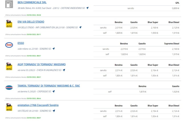Viewport: 194px width, 121px height.
Task: Open AGIP TORNADU' DI TORNADU' MASSIMO link
Action: coord(41,64)
